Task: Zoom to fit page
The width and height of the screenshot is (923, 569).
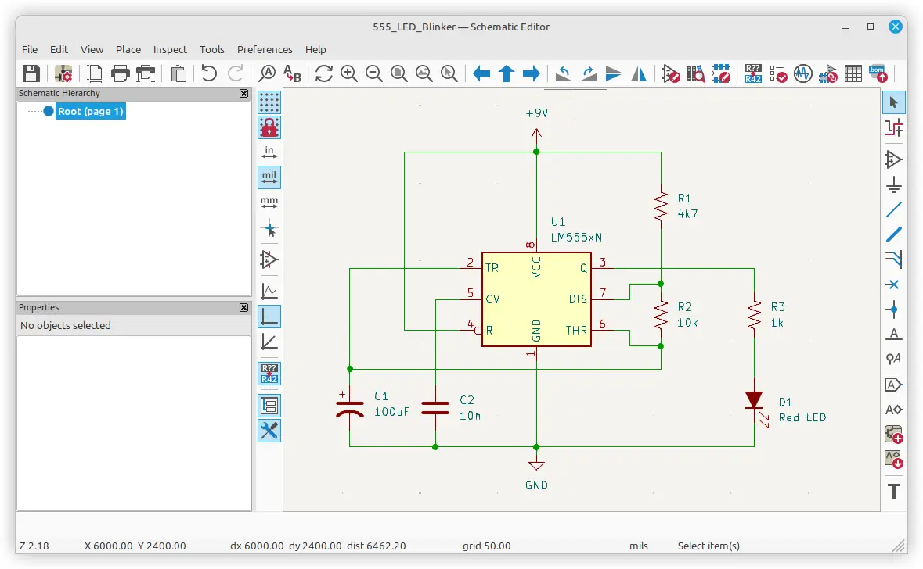Action: [x=399, y=73]
